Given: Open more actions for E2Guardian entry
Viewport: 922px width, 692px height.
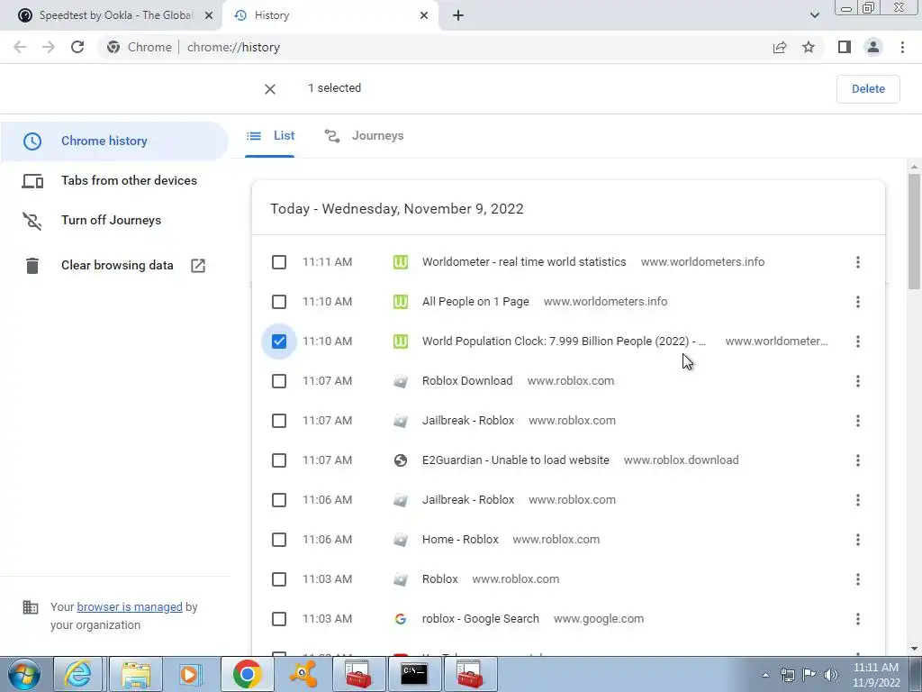Looking at the screenshot, I should pyautogui.click(x=858, y=460).
